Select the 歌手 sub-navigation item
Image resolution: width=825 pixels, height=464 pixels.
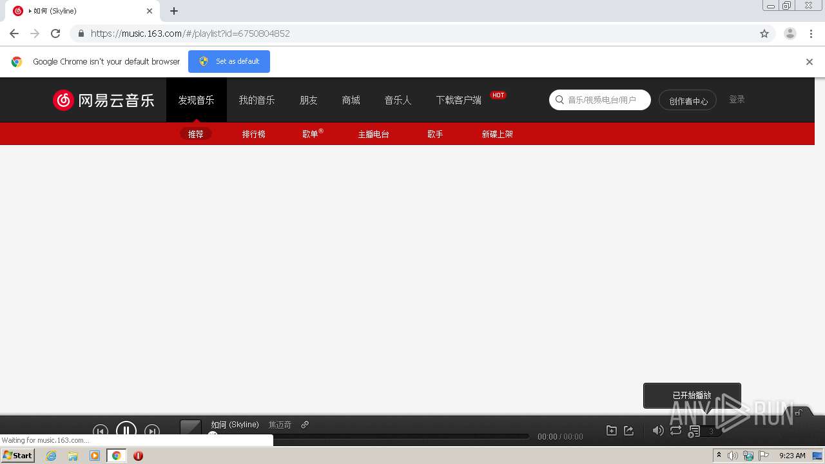(435, 134)
